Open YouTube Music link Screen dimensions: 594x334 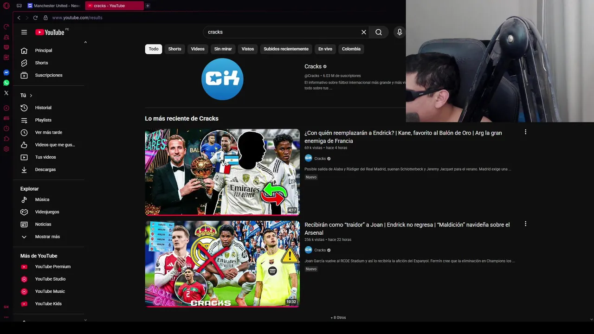tap(49, 291)
